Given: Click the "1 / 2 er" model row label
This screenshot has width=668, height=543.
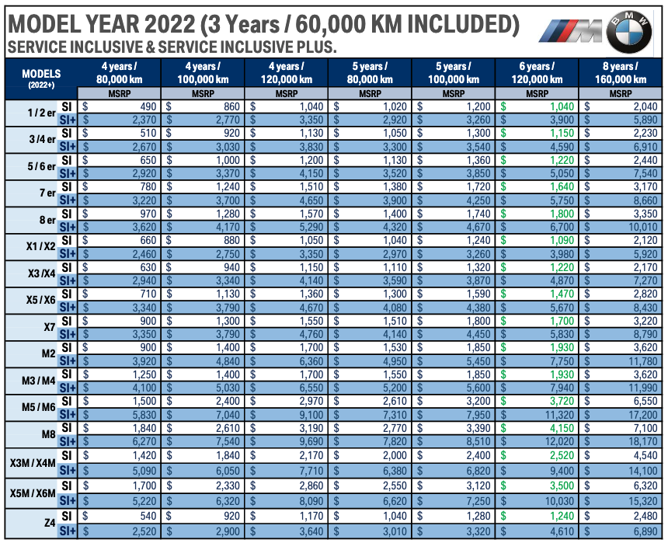Looking at the screenshot, I should [41, 113].
